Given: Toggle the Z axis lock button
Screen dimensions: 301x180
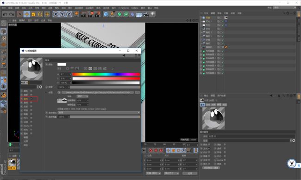Looking at the screenshot, I should click(69, 14).
